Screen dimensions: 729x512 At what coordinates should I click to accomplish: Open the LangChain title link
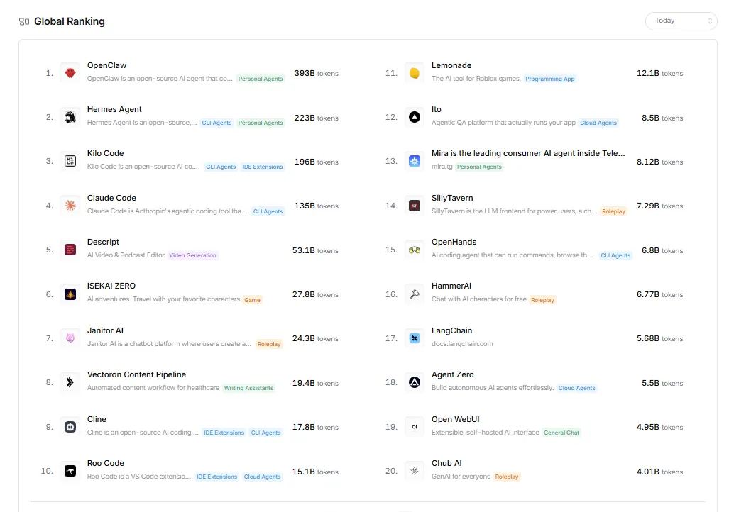pos(452,330)
